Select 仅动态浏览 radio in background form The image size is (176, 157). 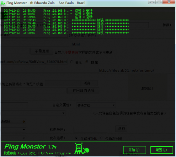click(x=101, y=138)
